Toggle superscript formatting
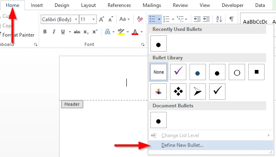 click(95, 32)
